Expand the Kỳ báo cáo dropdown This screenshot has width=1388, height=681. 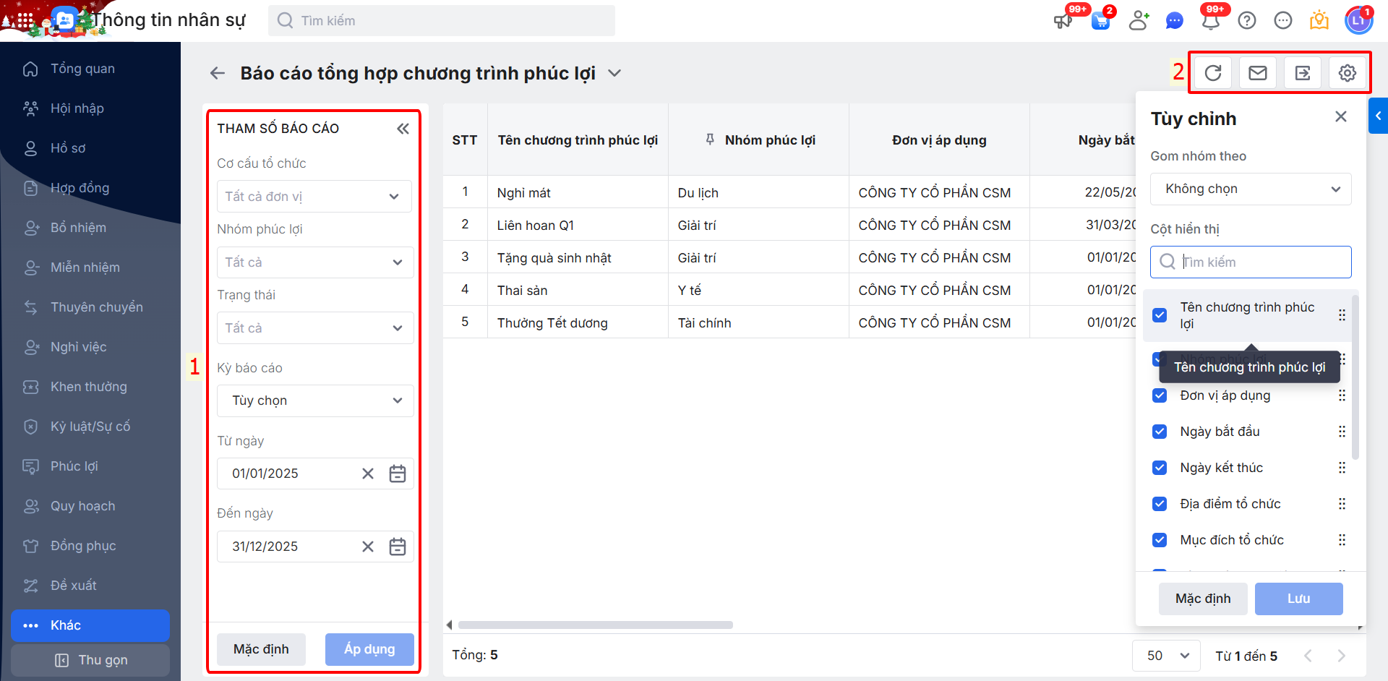click(315, 401)
